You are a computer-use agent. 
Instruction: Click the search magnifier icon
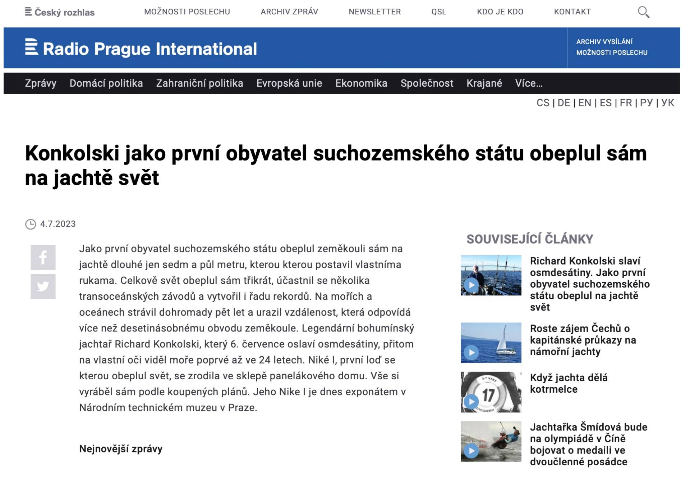tap(643, 12)
